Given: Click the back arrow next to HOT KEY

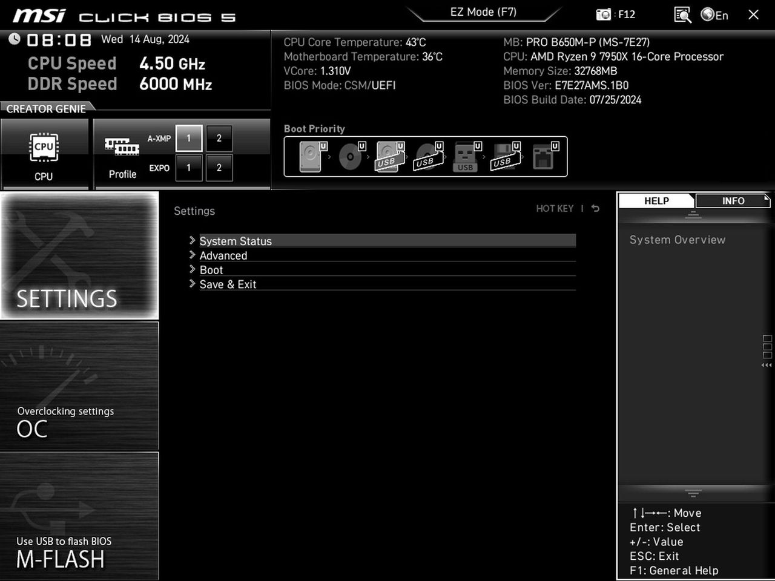Looking at the screenshot, I should pos(595,209).
